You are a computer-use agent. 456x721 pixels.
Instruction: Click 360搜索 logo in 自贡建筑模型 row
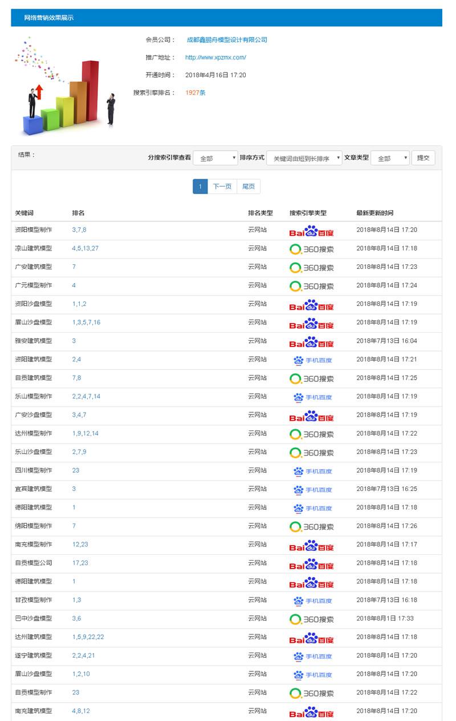tap(311, 378)
